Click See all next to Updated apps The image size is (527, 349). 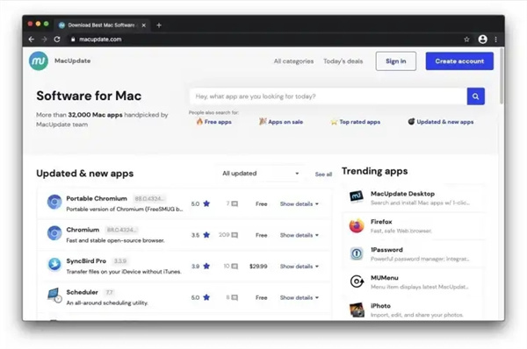pyautogui.click(x=323, y=174)
